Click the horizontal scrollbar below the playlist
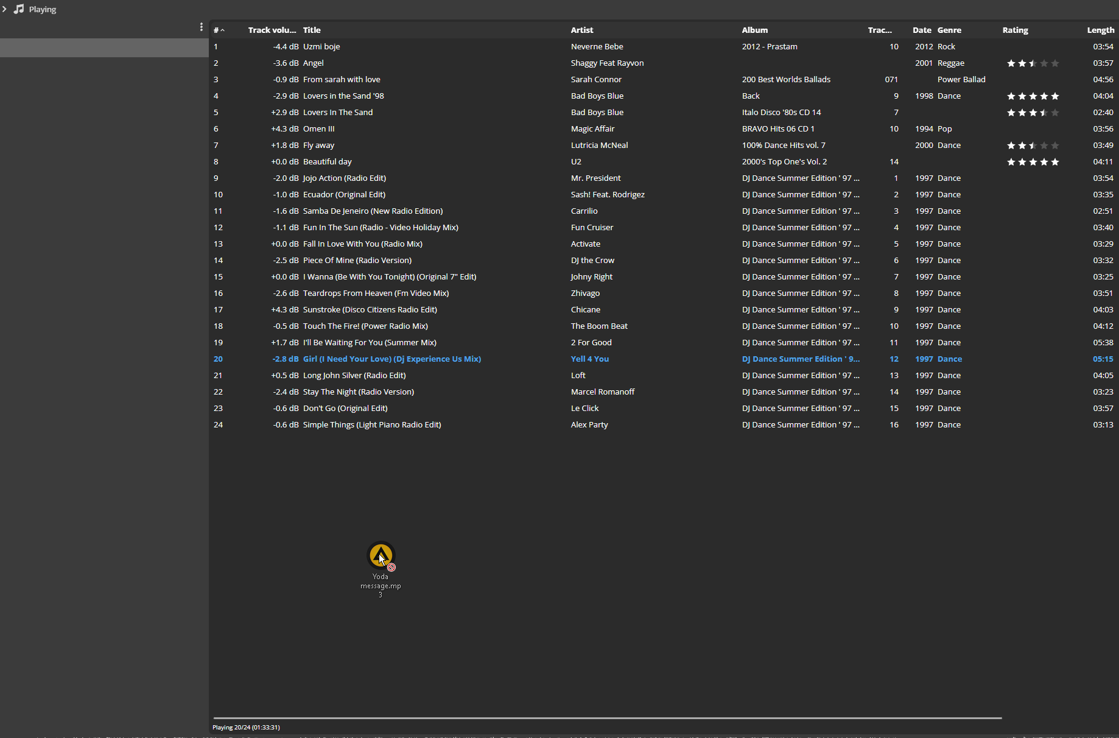The width and height of the screenshot is (1119, 738). click(607, 718)
